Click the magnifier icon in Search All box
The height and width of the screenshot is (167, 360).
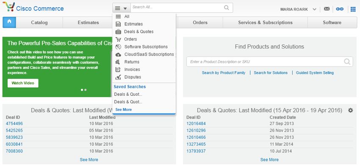point(227,8)
